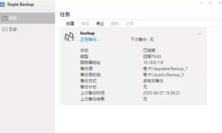Click the Duple Backup app logo icon
This screenshot has width=222, height=133.
pos(2,5)
